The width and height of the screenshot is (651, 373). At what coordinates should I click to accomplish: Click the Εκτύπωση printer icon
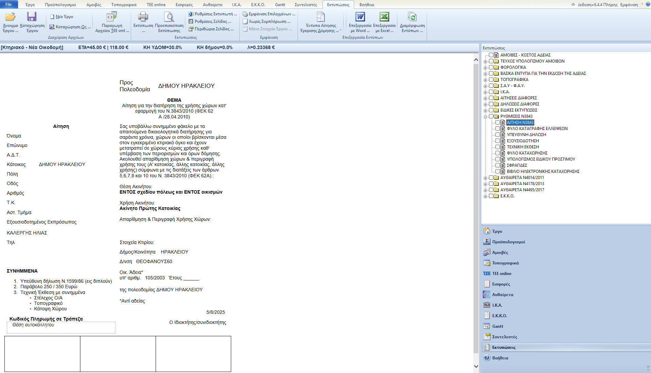coord(143,17)
